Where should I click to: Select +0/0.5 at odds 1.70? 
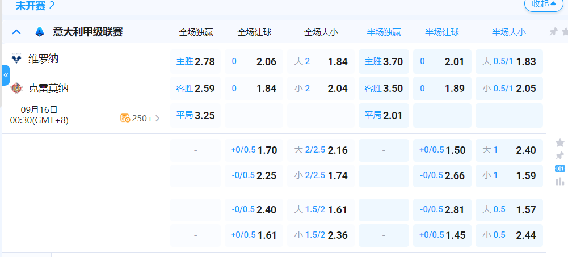[254, 150]
